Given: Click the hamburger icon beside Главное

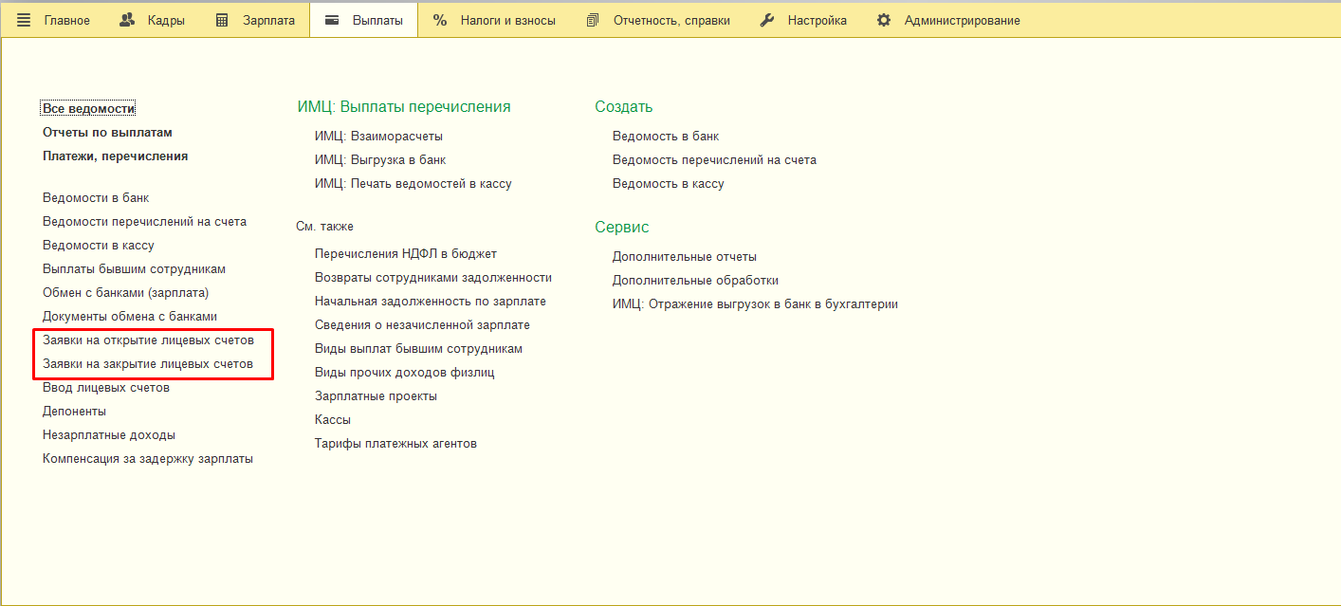Looking at the screenshot, I should click(24, 20).
